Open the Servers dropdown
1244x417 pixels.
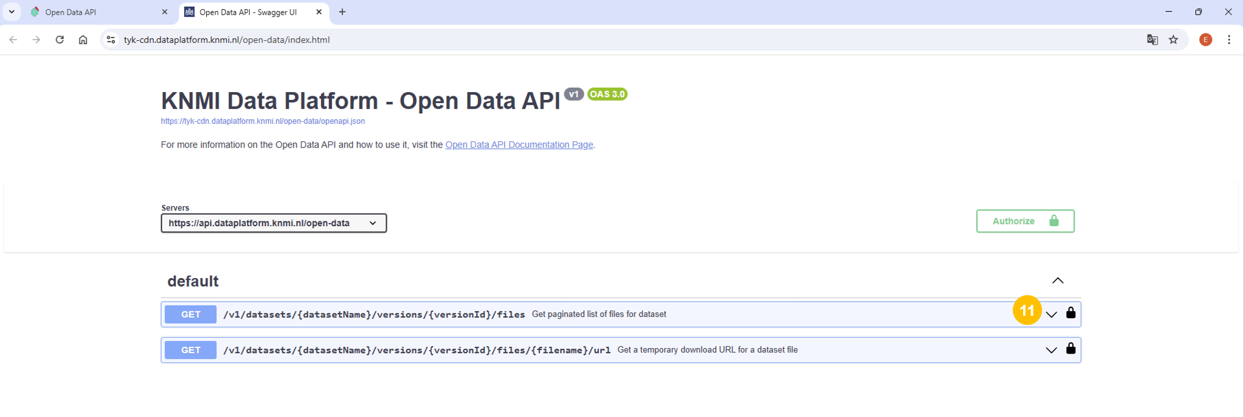click(273, 223)
